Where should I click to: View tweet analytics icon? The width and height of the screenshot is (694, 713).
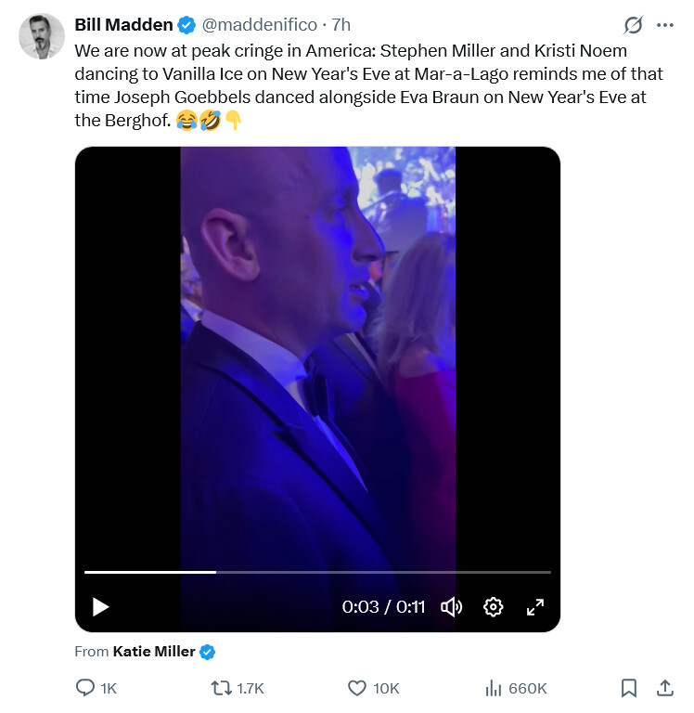click(x=494, y=688)
